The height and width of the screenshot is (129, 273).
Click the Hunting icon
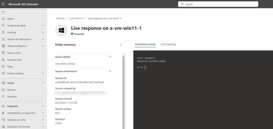3,32
